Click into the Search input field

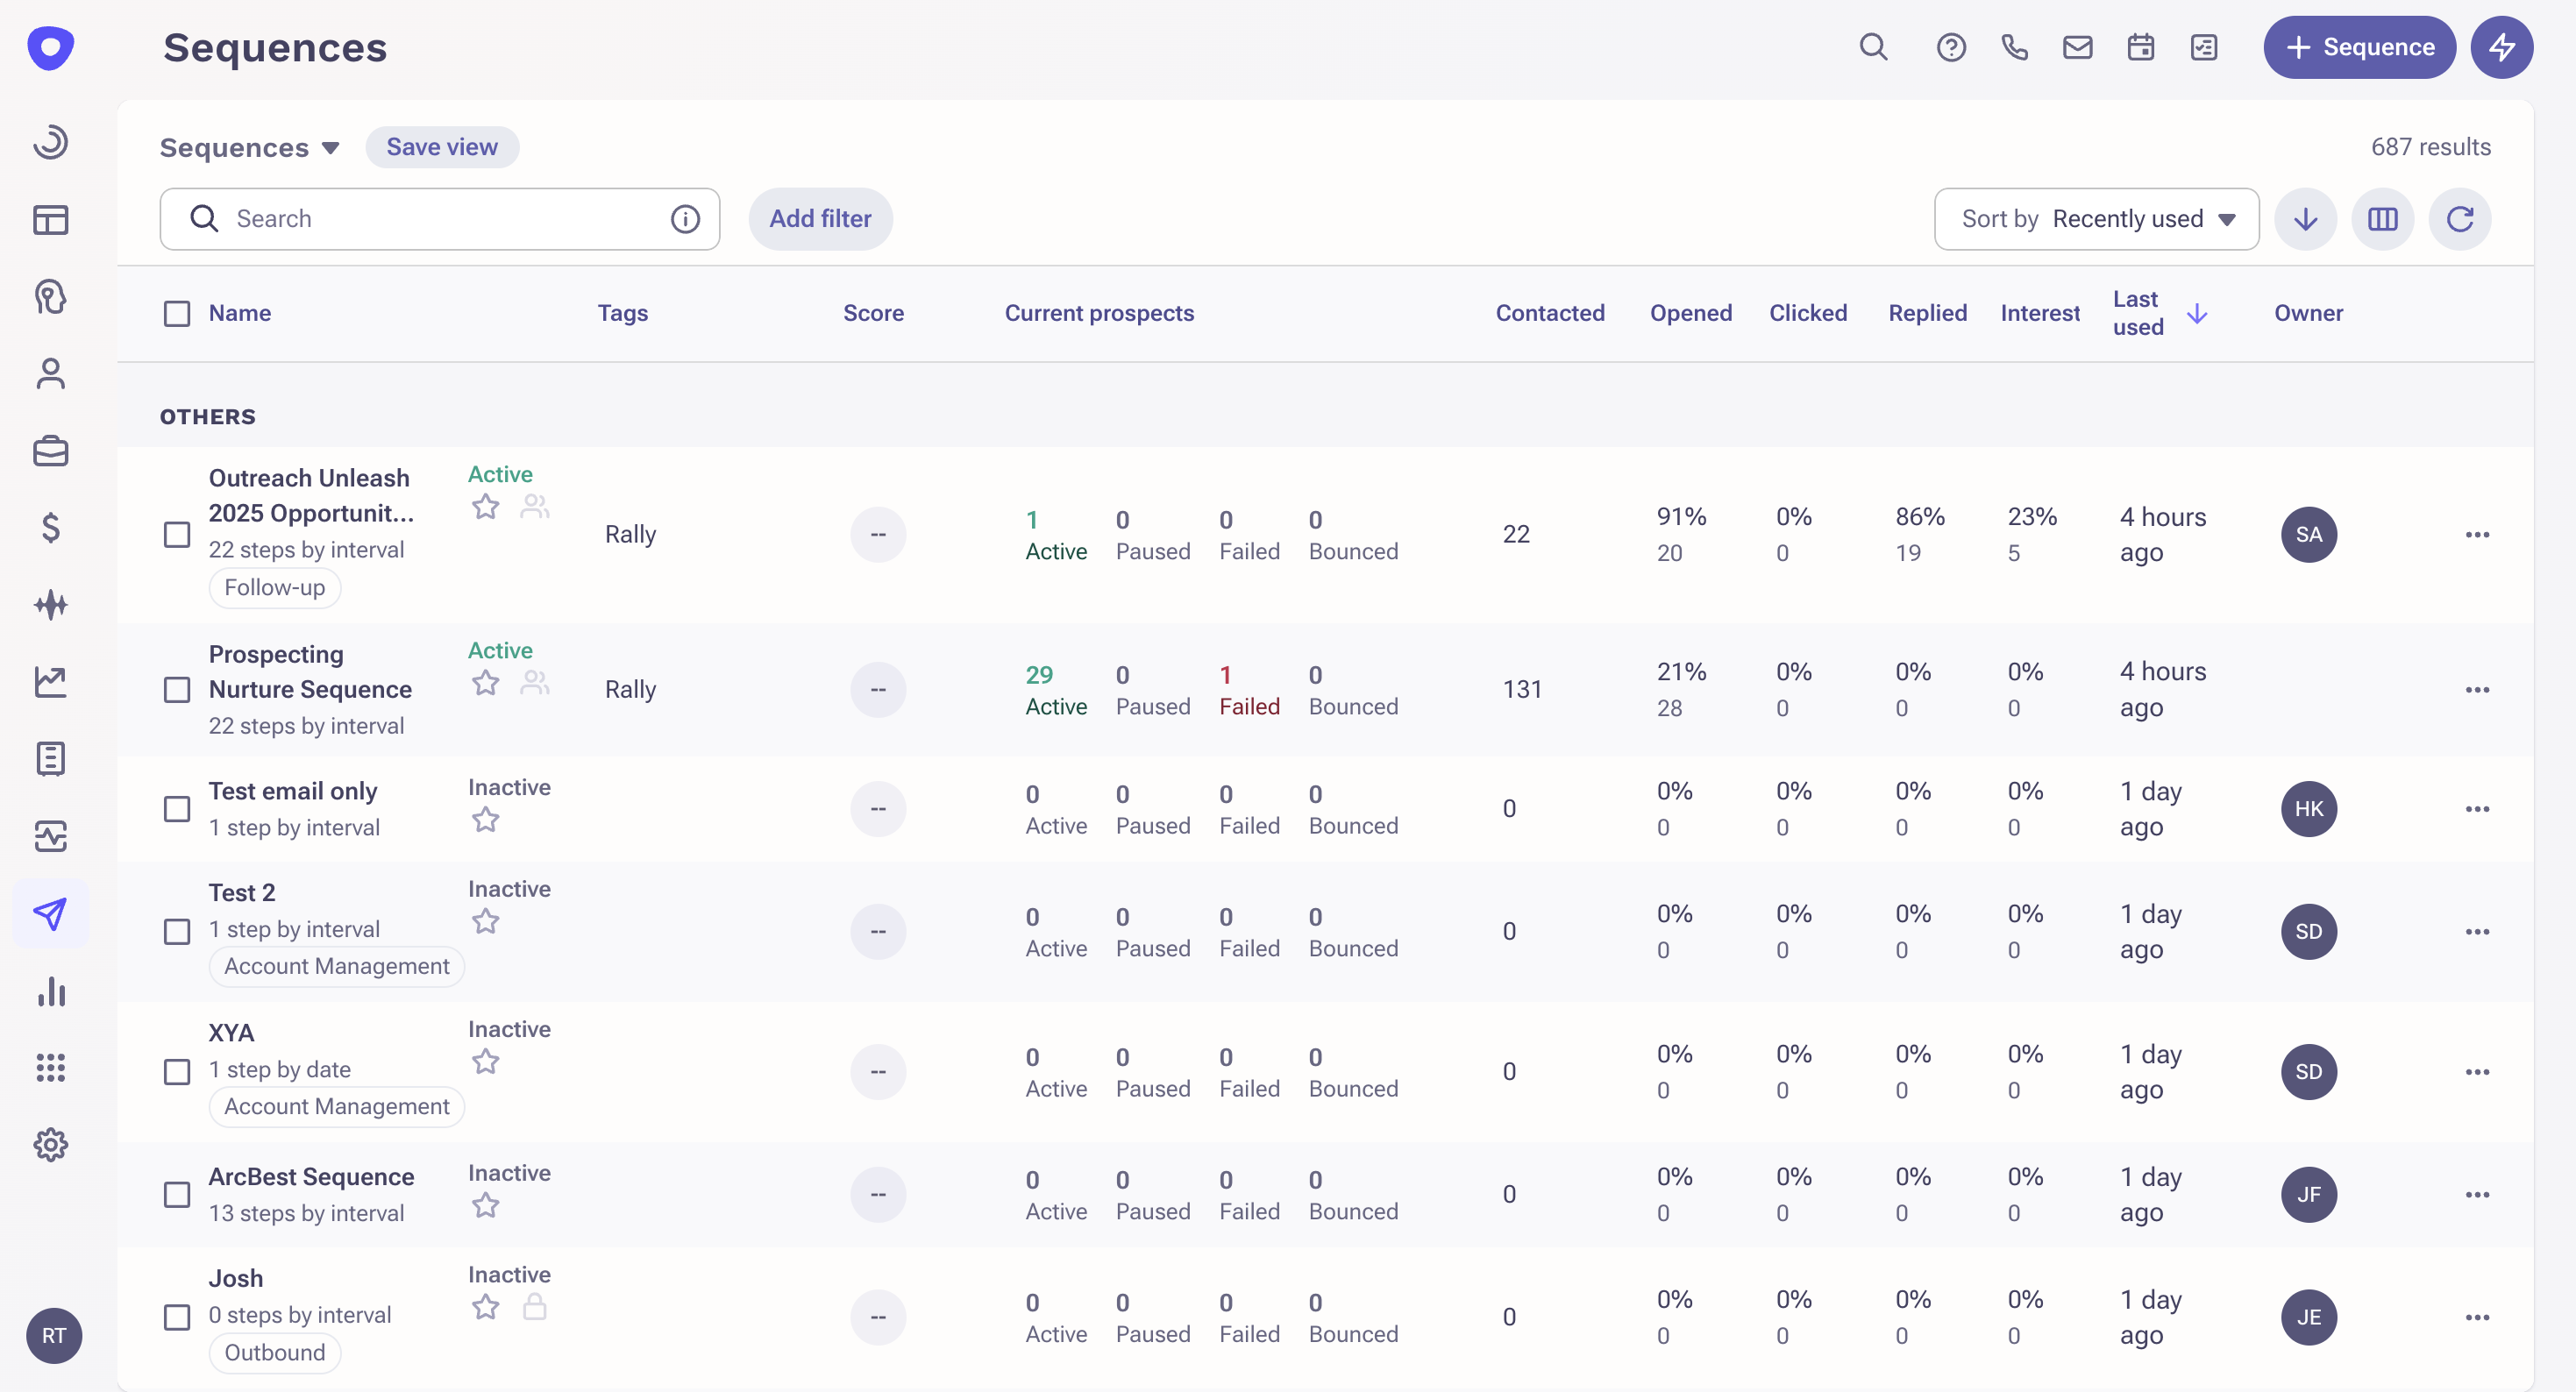point(440,219)
